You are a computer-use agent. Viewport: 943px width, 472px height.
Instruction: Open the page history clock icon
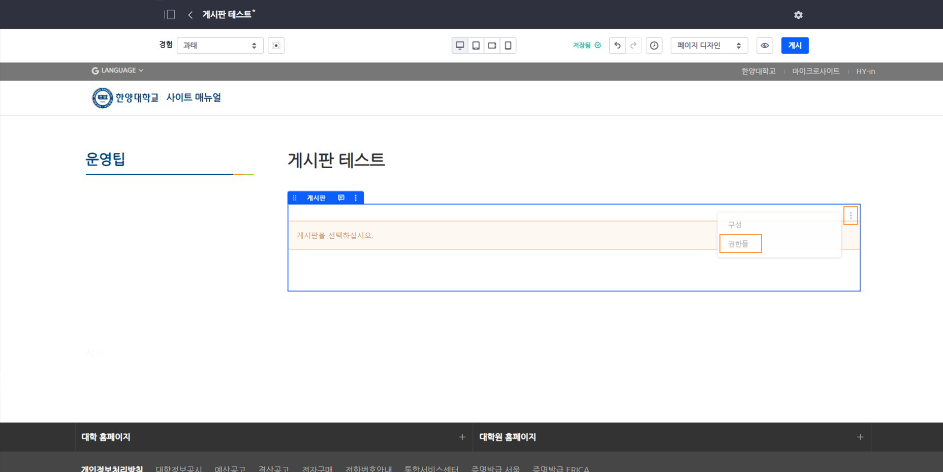pyautogui.click(x=654, y=46)
